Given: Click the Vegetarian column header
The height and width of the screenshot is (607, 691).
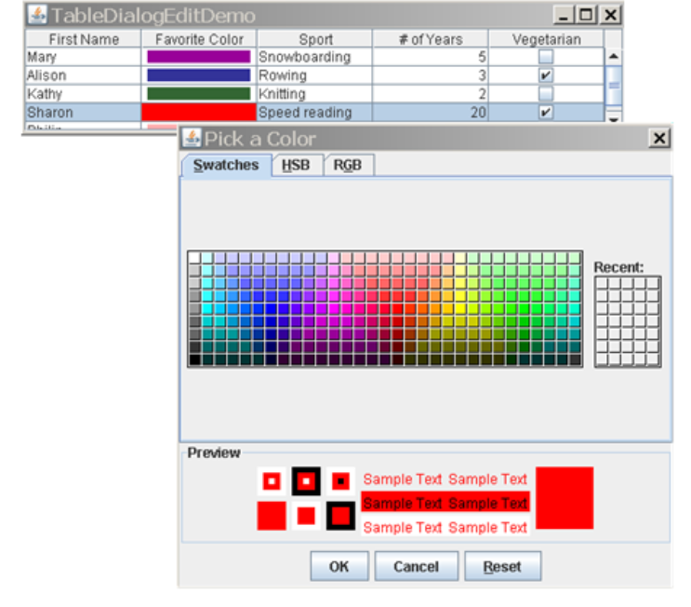Looking at the screenshot, I should 546,39.
